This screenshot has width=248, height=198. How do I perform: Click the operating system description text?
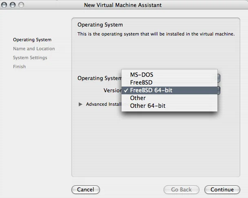point(156,34)
